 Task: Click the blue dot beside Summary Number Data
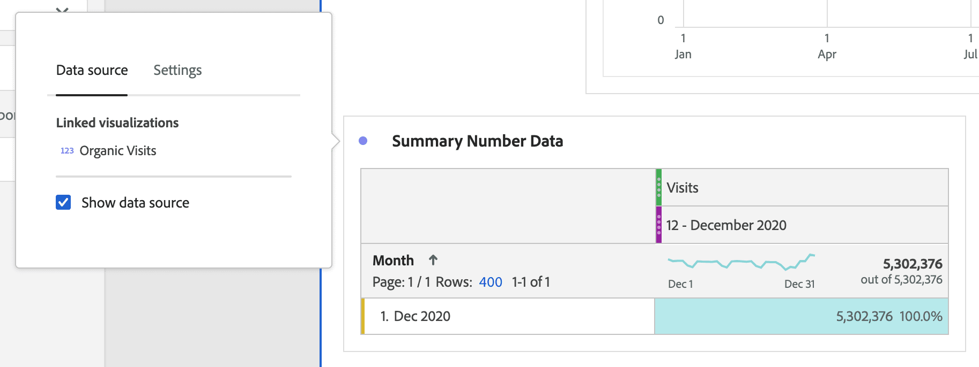(x=363, y=141)
